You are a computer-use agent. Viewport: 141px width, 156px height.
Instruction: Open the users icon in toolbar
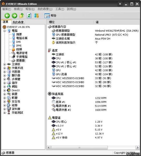coord(36,16)
